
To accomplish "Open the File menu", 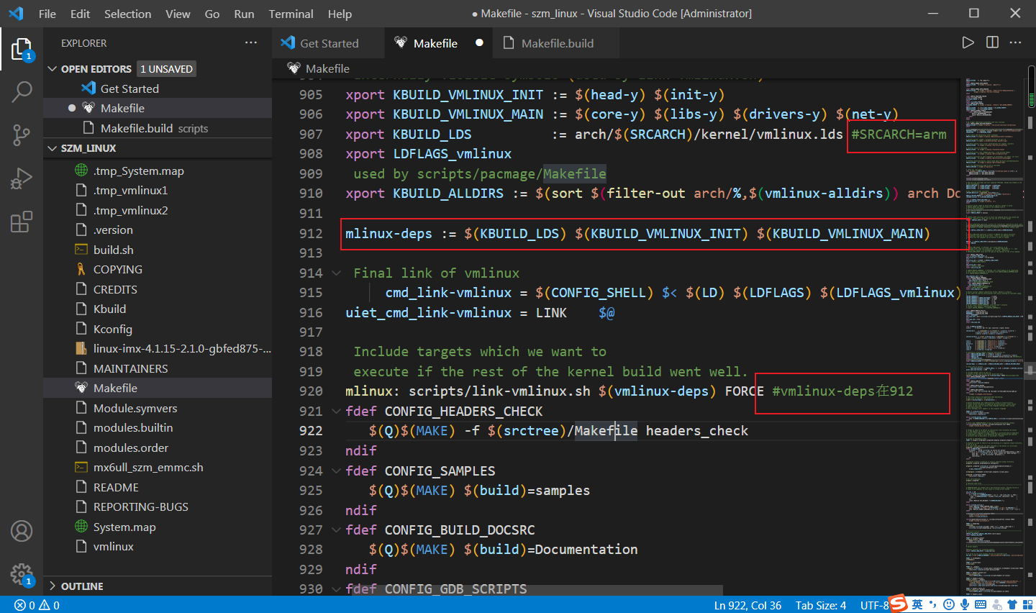I will [x=47, y=14].
